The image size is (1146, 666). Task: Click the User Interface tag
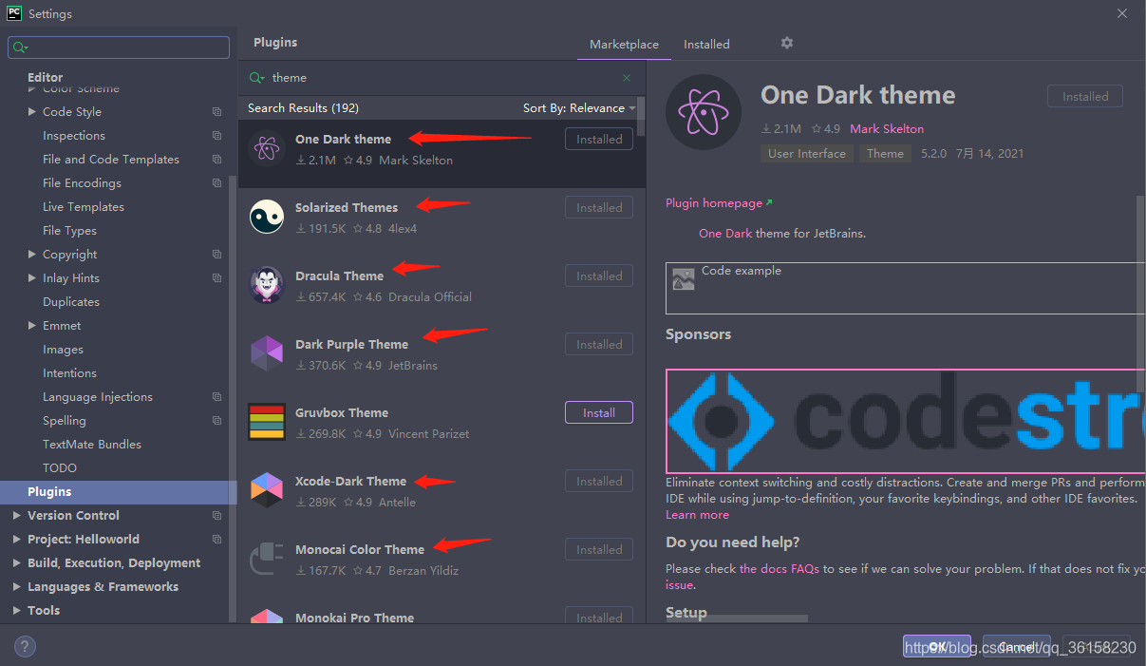pos(807,154)
